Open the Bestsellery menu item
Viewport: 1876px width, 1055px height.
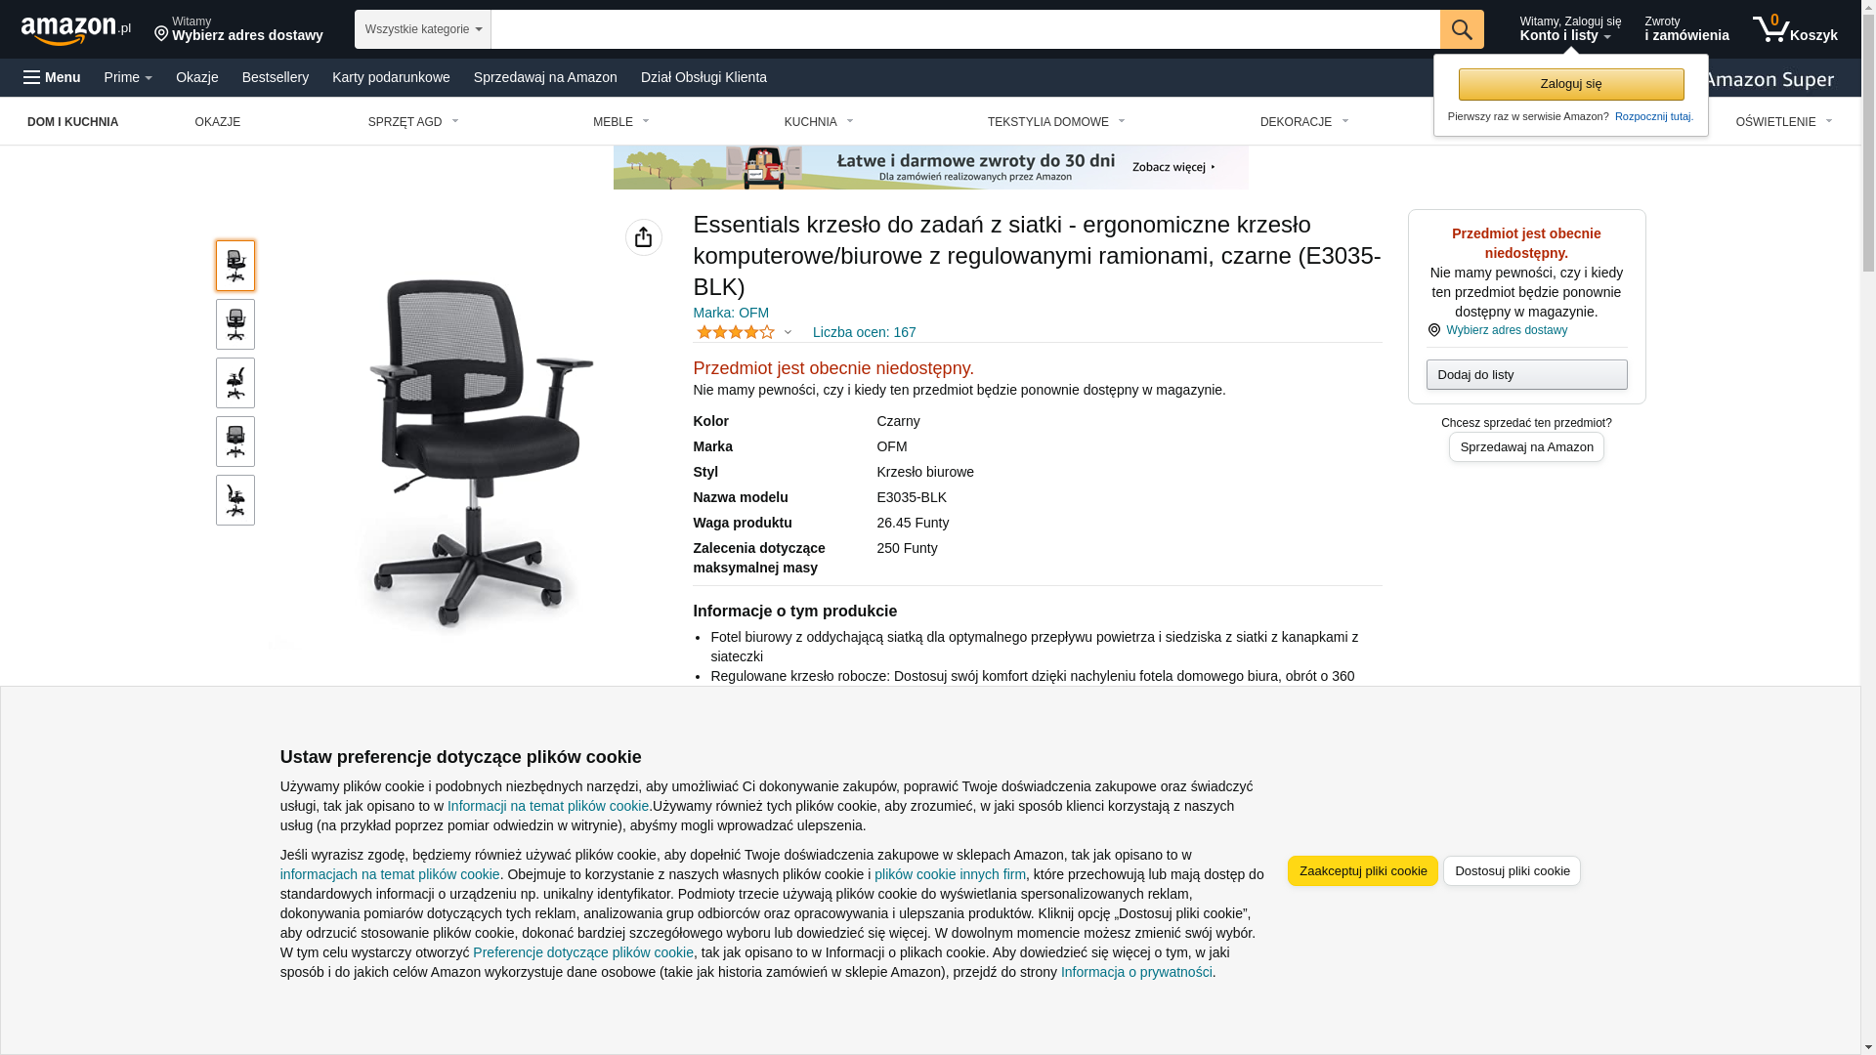click(x=276, y=77)
